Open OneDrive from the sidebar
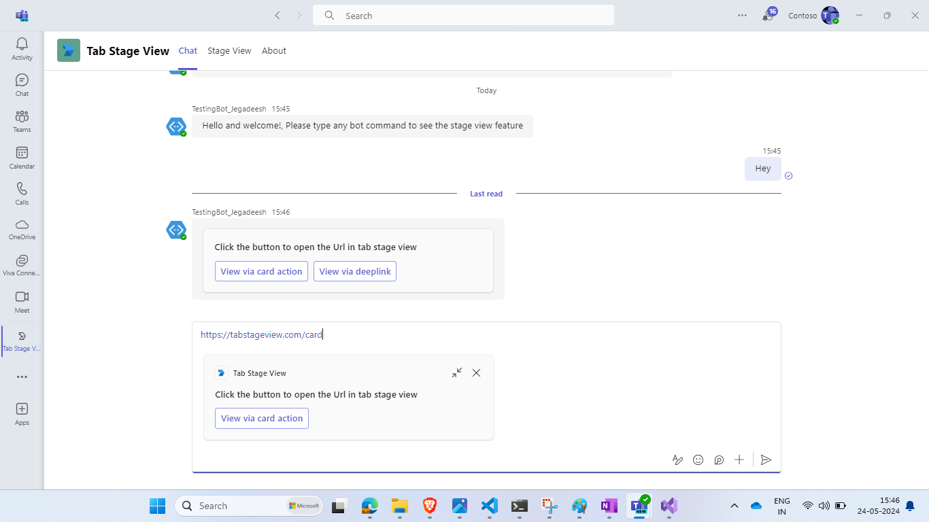 pos(22,229)
